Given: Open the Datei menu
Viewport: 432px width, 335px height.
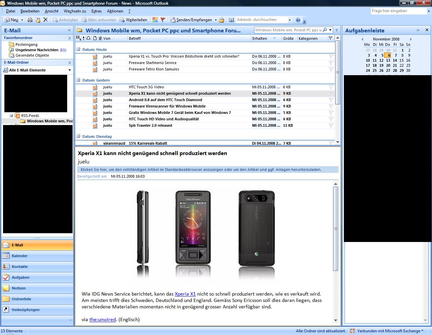Looking at the screenshot, I should tap(10, 11).
